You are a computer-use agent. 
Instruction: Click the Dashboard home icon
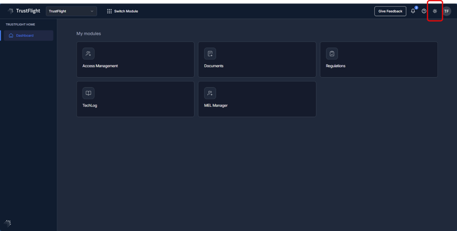point(11,35)
